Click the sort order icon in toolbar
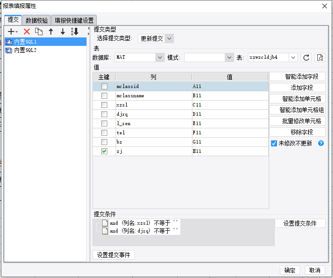 75,32
